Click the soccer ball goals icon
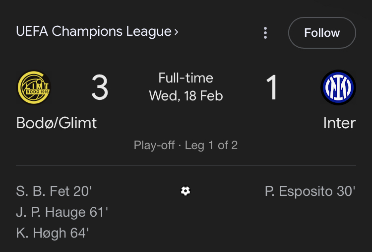Viewport: 372px width, 252px height. point(186,191)
